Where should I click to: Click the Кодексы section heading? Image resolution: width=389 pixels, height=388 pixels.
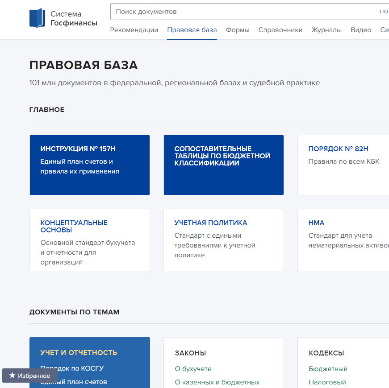click(326, 353)
